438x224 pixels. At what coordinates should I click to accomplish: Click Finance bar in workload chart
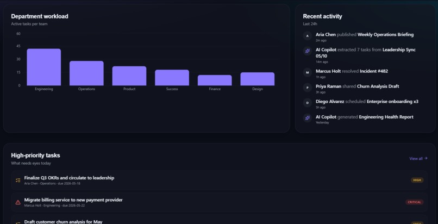[x=215, y=80]
